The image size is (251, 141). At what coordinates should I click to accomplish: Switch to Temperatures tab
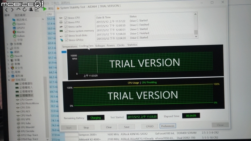pyautogui.click(x=70, y=47)
